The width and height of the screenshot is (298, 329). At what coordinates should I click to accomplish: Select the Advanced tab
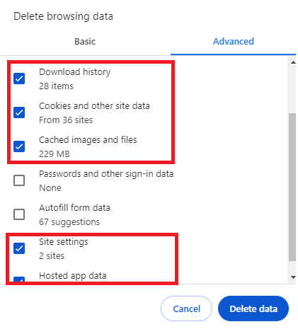point(234,42)
